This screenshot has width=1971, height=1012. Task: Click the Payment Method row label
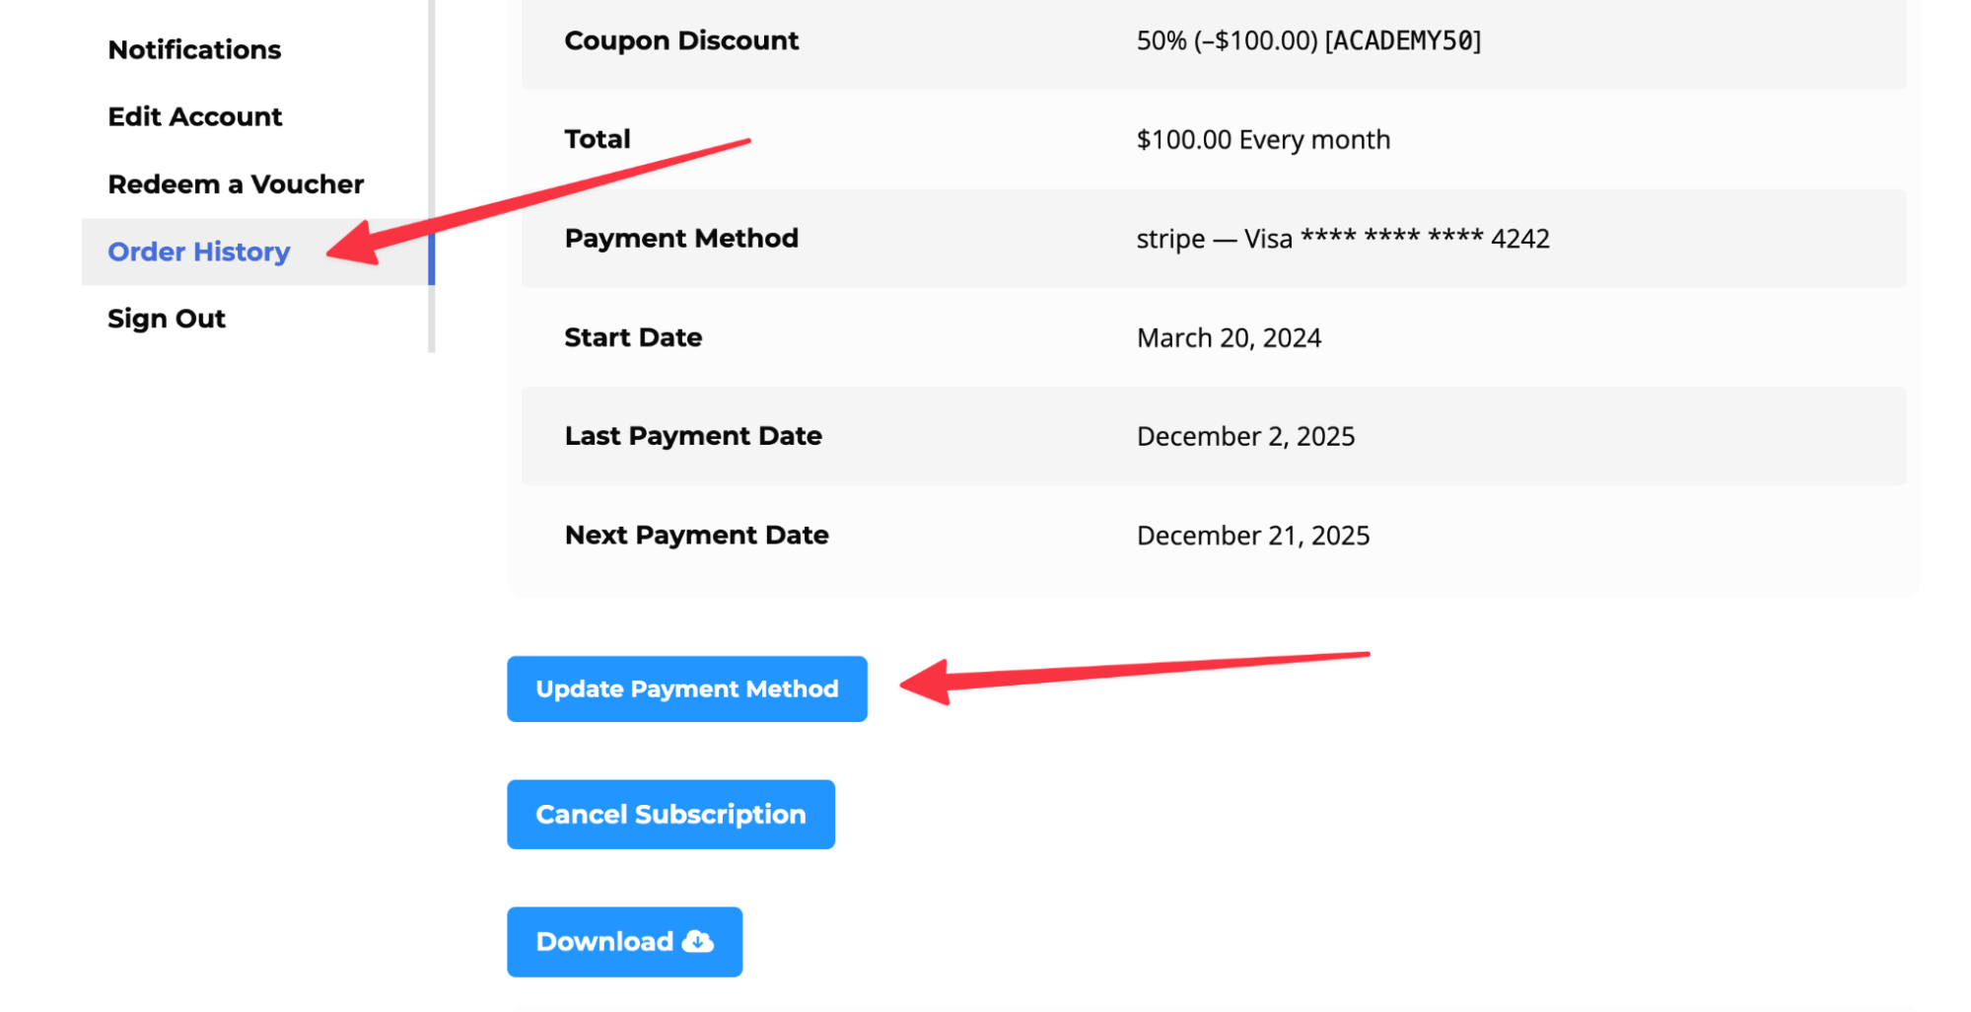(x=681, y=239)
